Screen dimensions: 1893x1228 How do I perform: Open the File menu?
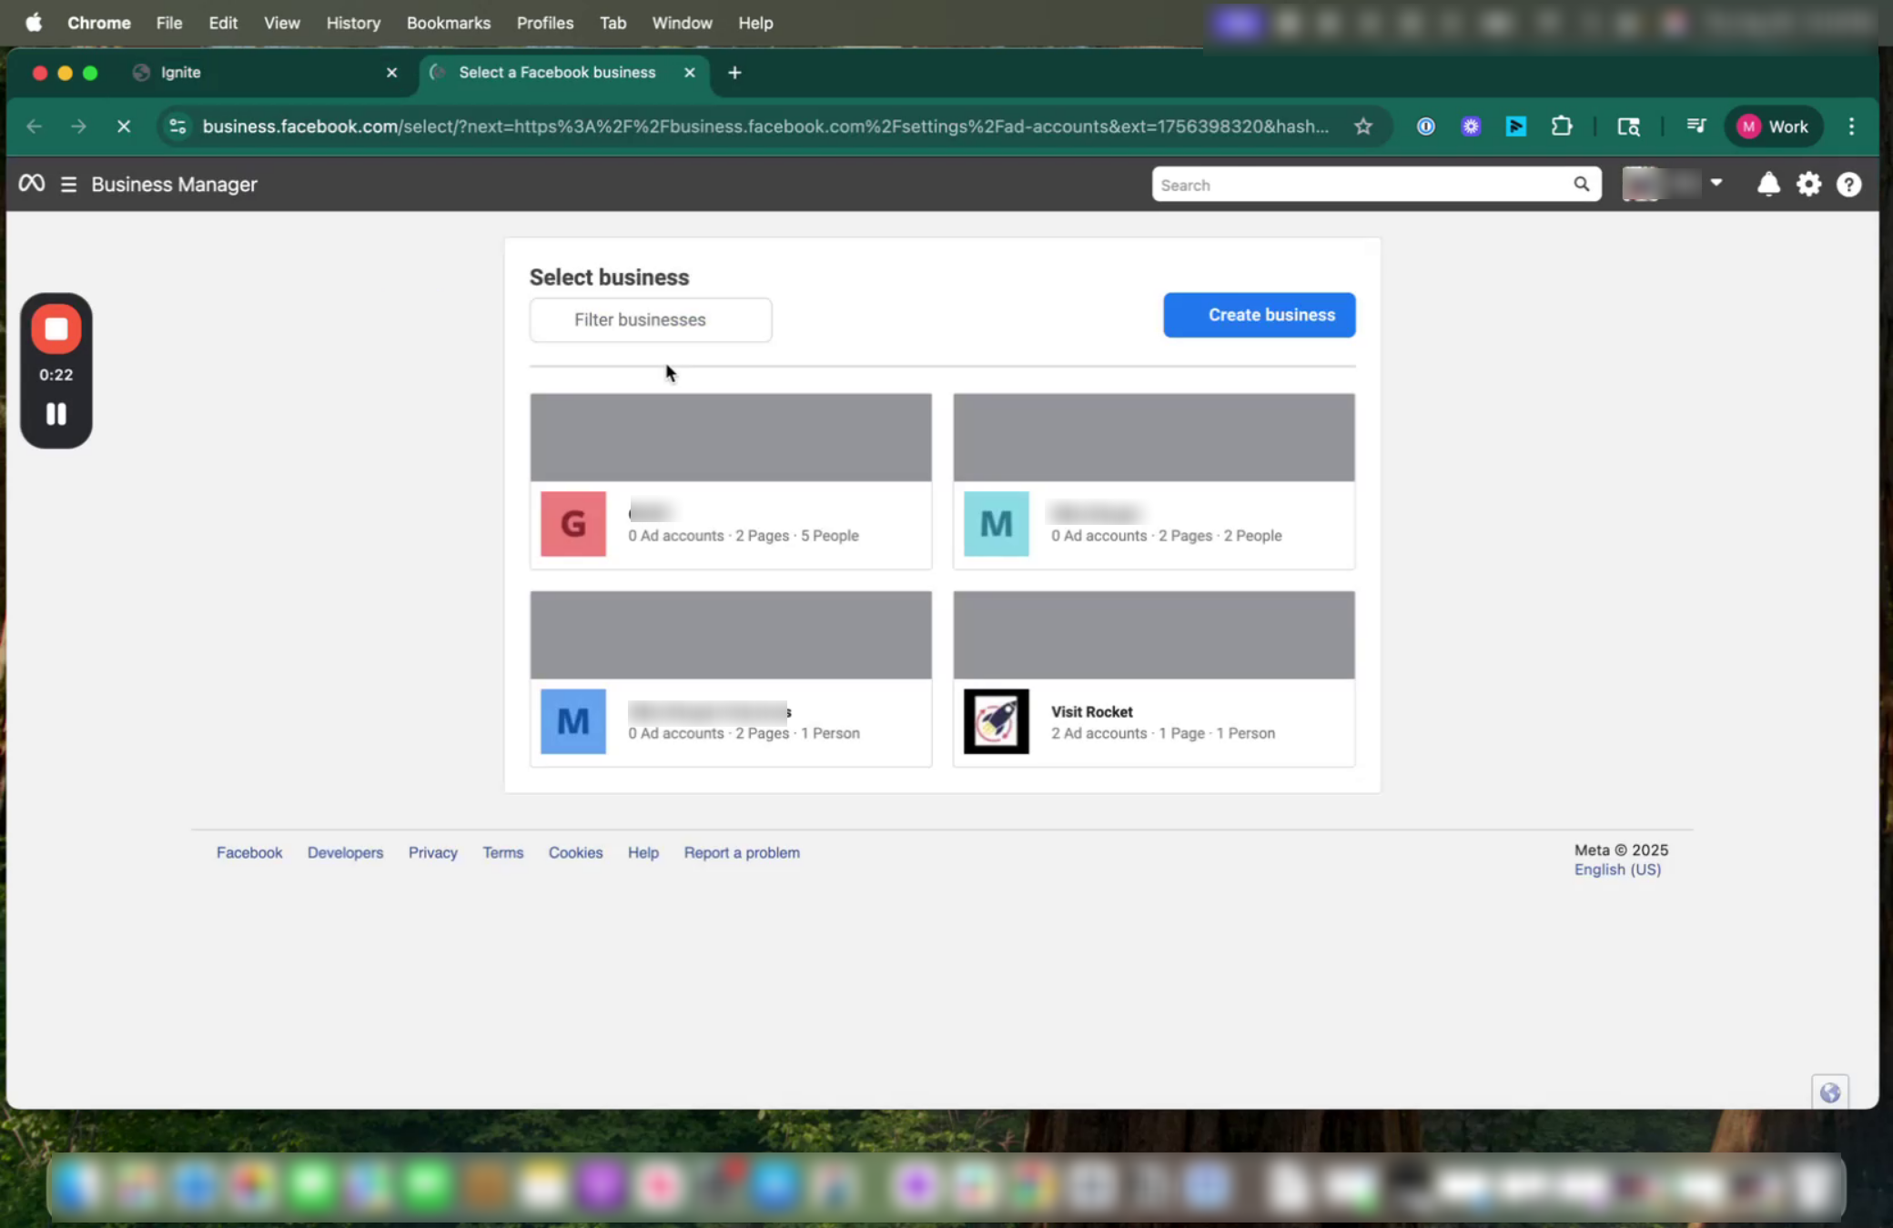[x=169, y=23]
